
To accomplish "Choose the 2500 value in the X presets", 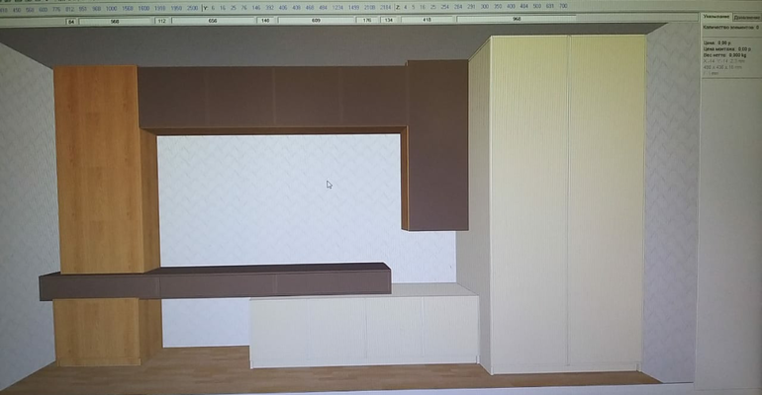I will (x=190, y=7).
